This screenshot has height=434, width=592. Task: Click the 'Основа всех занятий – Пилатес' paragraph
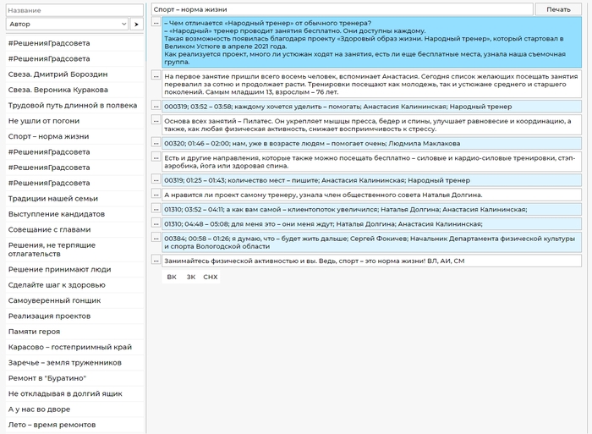[371, 125]
